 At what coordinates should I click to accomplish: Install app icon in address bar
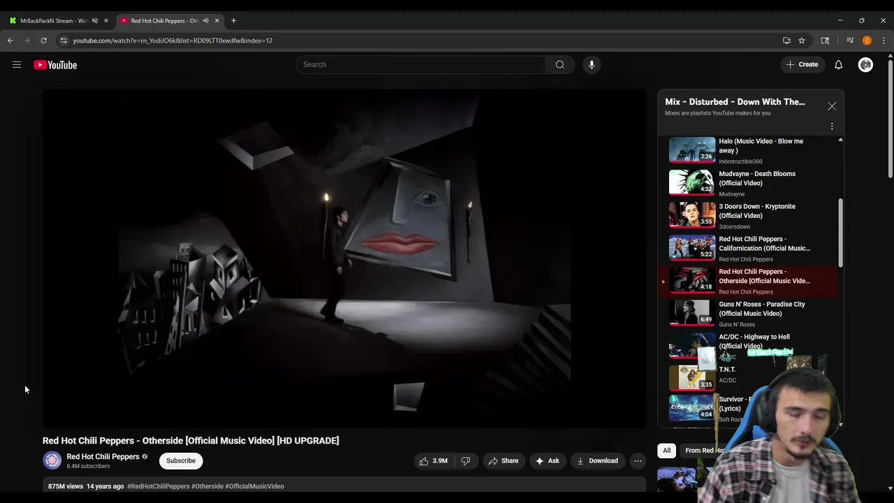tap(786, 41)
